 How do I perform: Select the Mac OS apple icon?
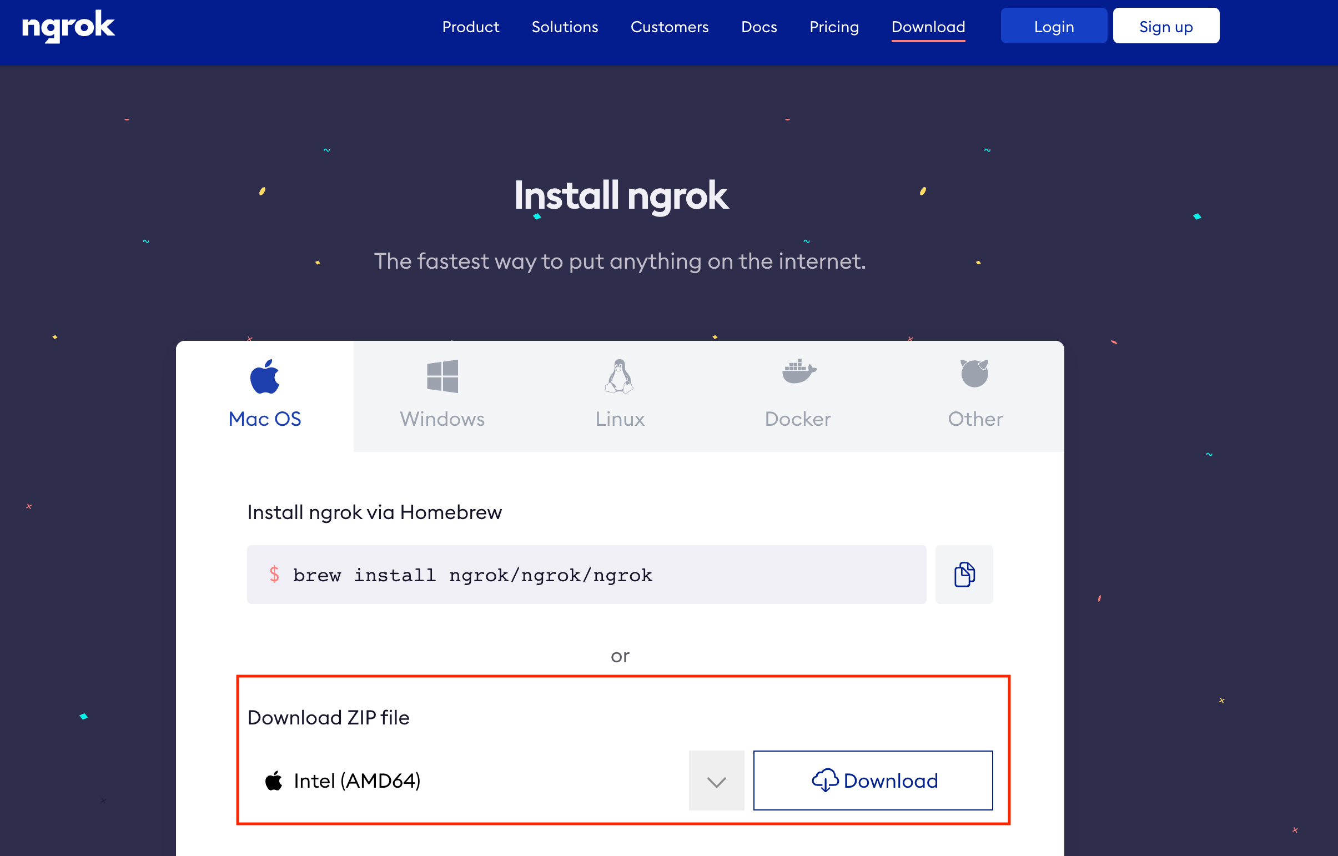click(265, 376)
